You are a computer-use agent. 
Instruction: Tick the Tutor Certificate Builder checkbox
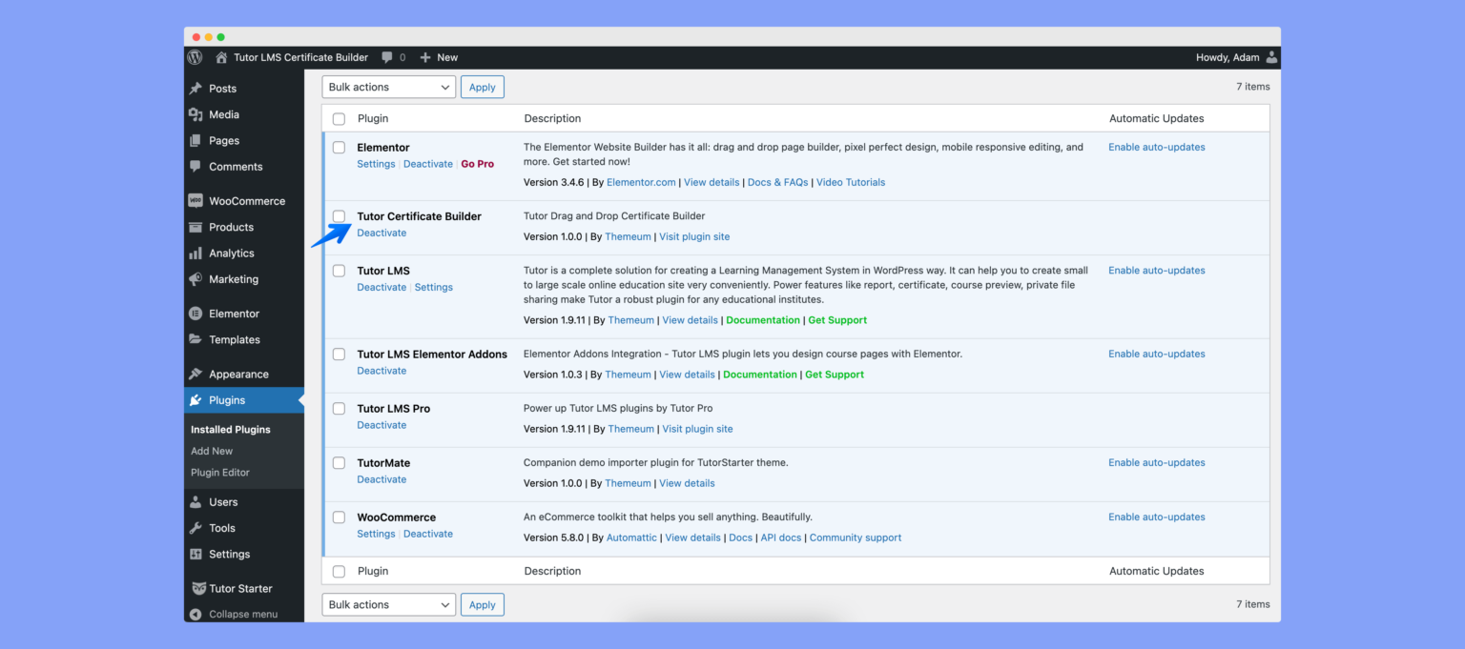(x=339, y=216)
